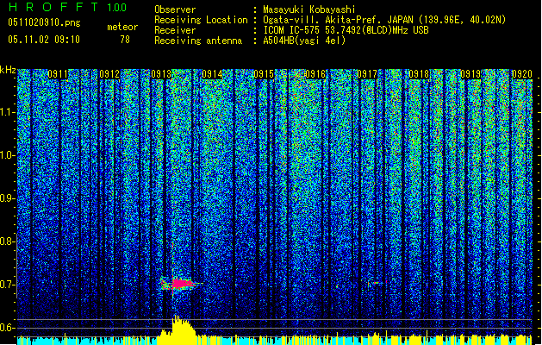Select the filename 0511020910.png
The height and width of the screenshot is (345, 542).
(44, 23)
